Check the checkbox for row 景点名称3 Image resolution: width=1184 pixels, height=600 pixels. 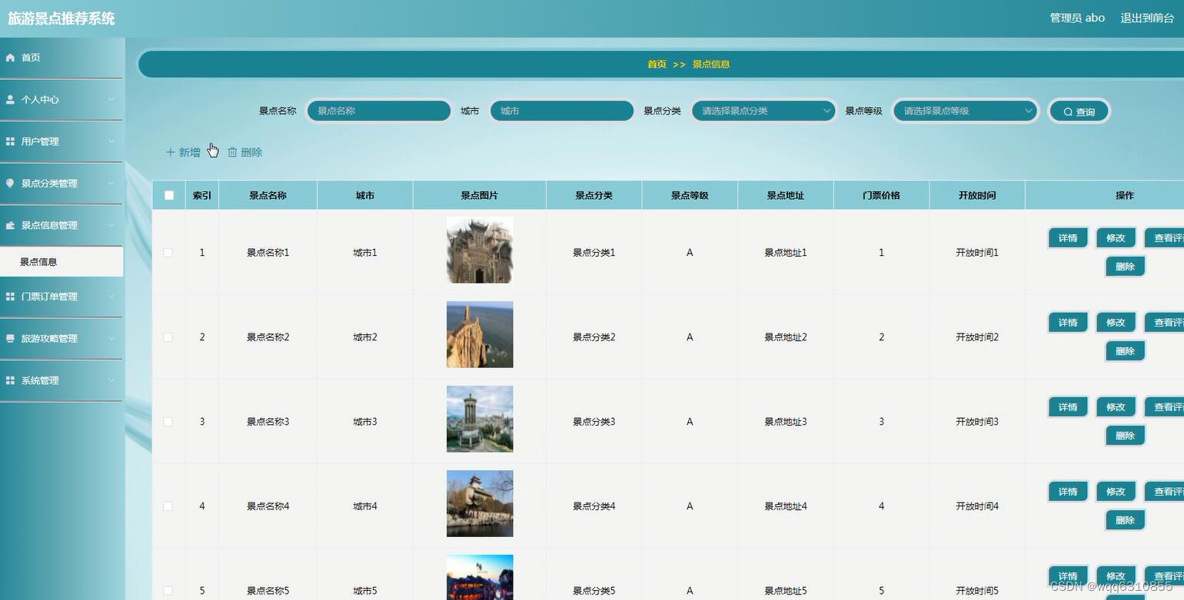(x=168, y=422)
